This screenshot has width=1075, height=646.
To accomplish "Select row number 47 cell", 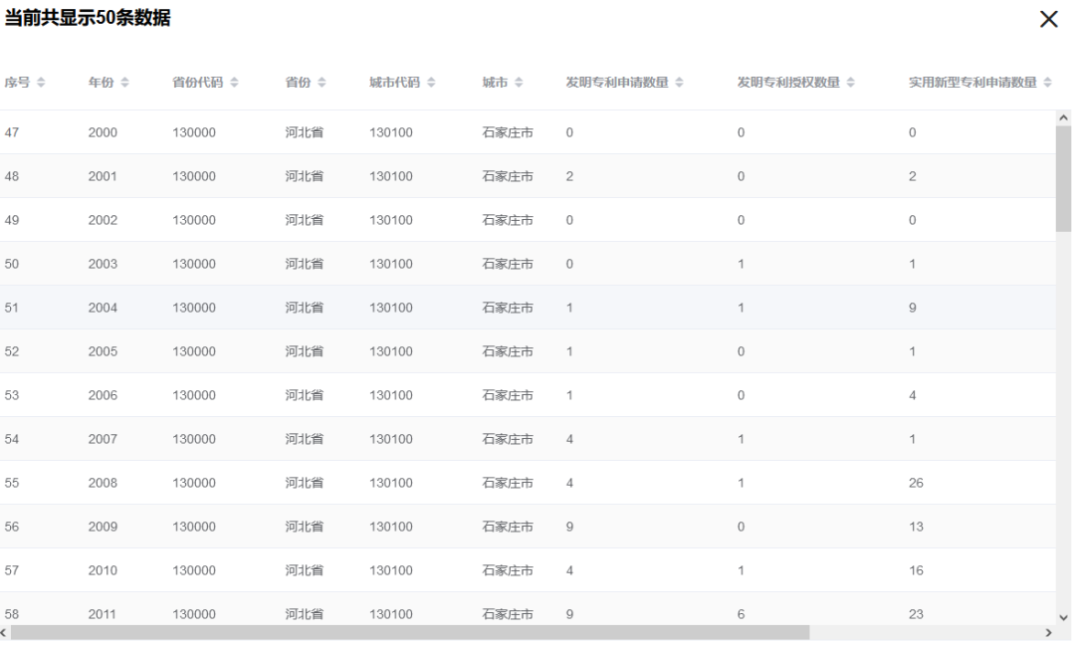I will click(12, 132).
